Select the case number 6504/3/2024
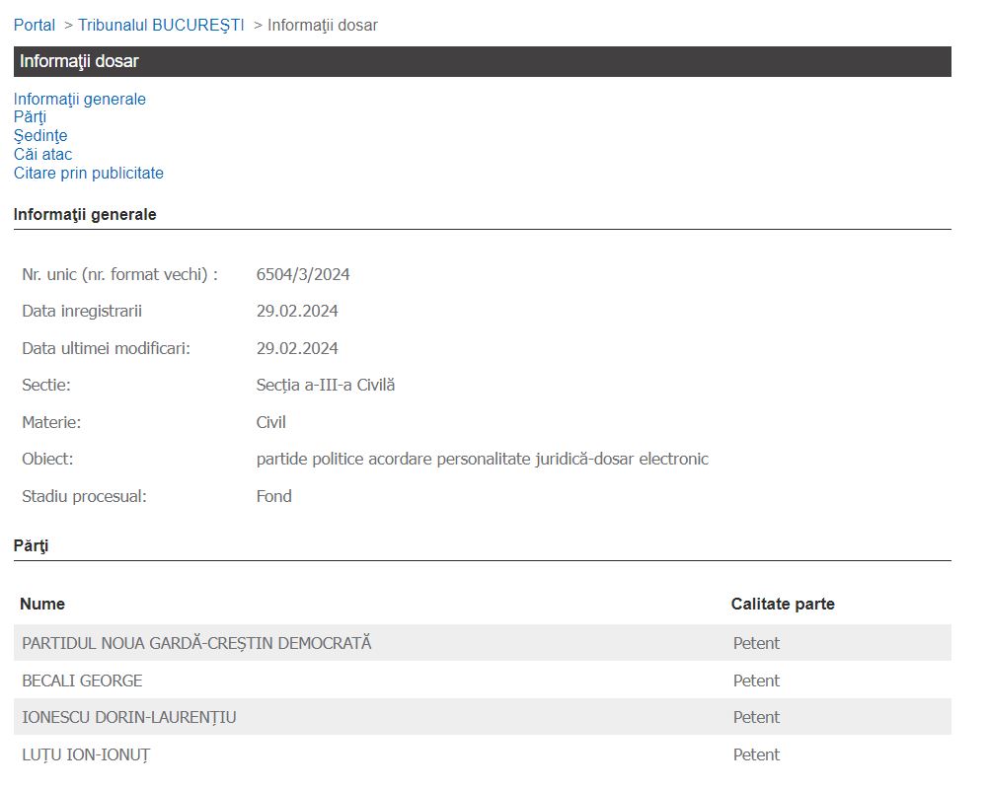The width and height of the screenshot is (989, 788). [x=303, y=274]
